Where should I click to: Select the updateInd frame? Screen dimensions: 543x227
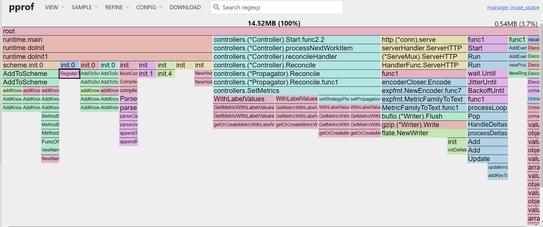pyautogui.click(x=498, y=167)
